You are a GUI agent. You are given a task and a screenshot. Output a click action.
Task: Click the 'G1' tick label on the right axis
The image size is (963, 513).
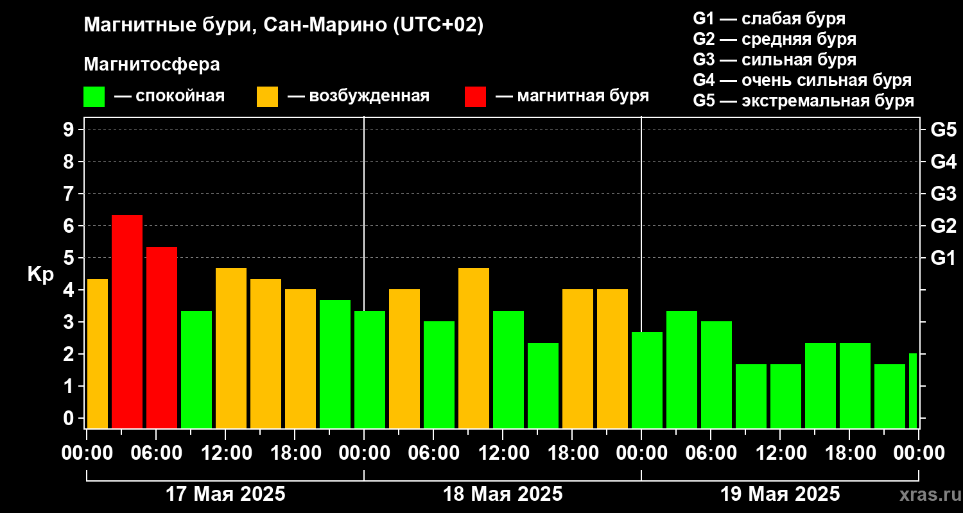point(943,258)
